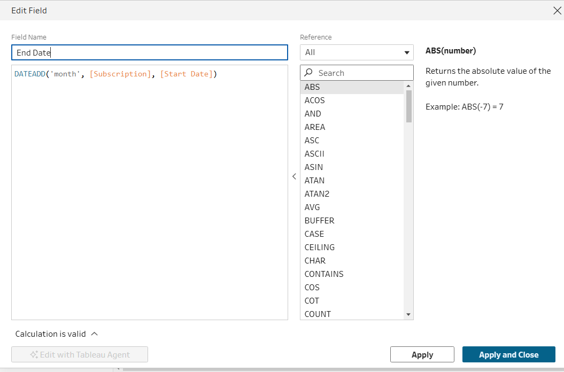Click the function Search box
The image size is (564, 372).
(357, 73)
